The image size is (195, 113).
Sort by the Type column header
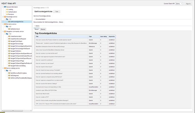[x=93, y=37]
